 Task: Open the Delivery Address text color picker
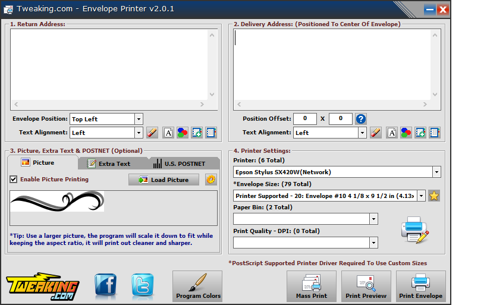pos(406,133)
